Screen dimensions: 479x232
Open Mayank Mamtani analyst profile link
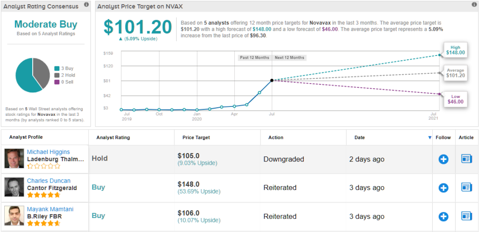coord(50,210)
